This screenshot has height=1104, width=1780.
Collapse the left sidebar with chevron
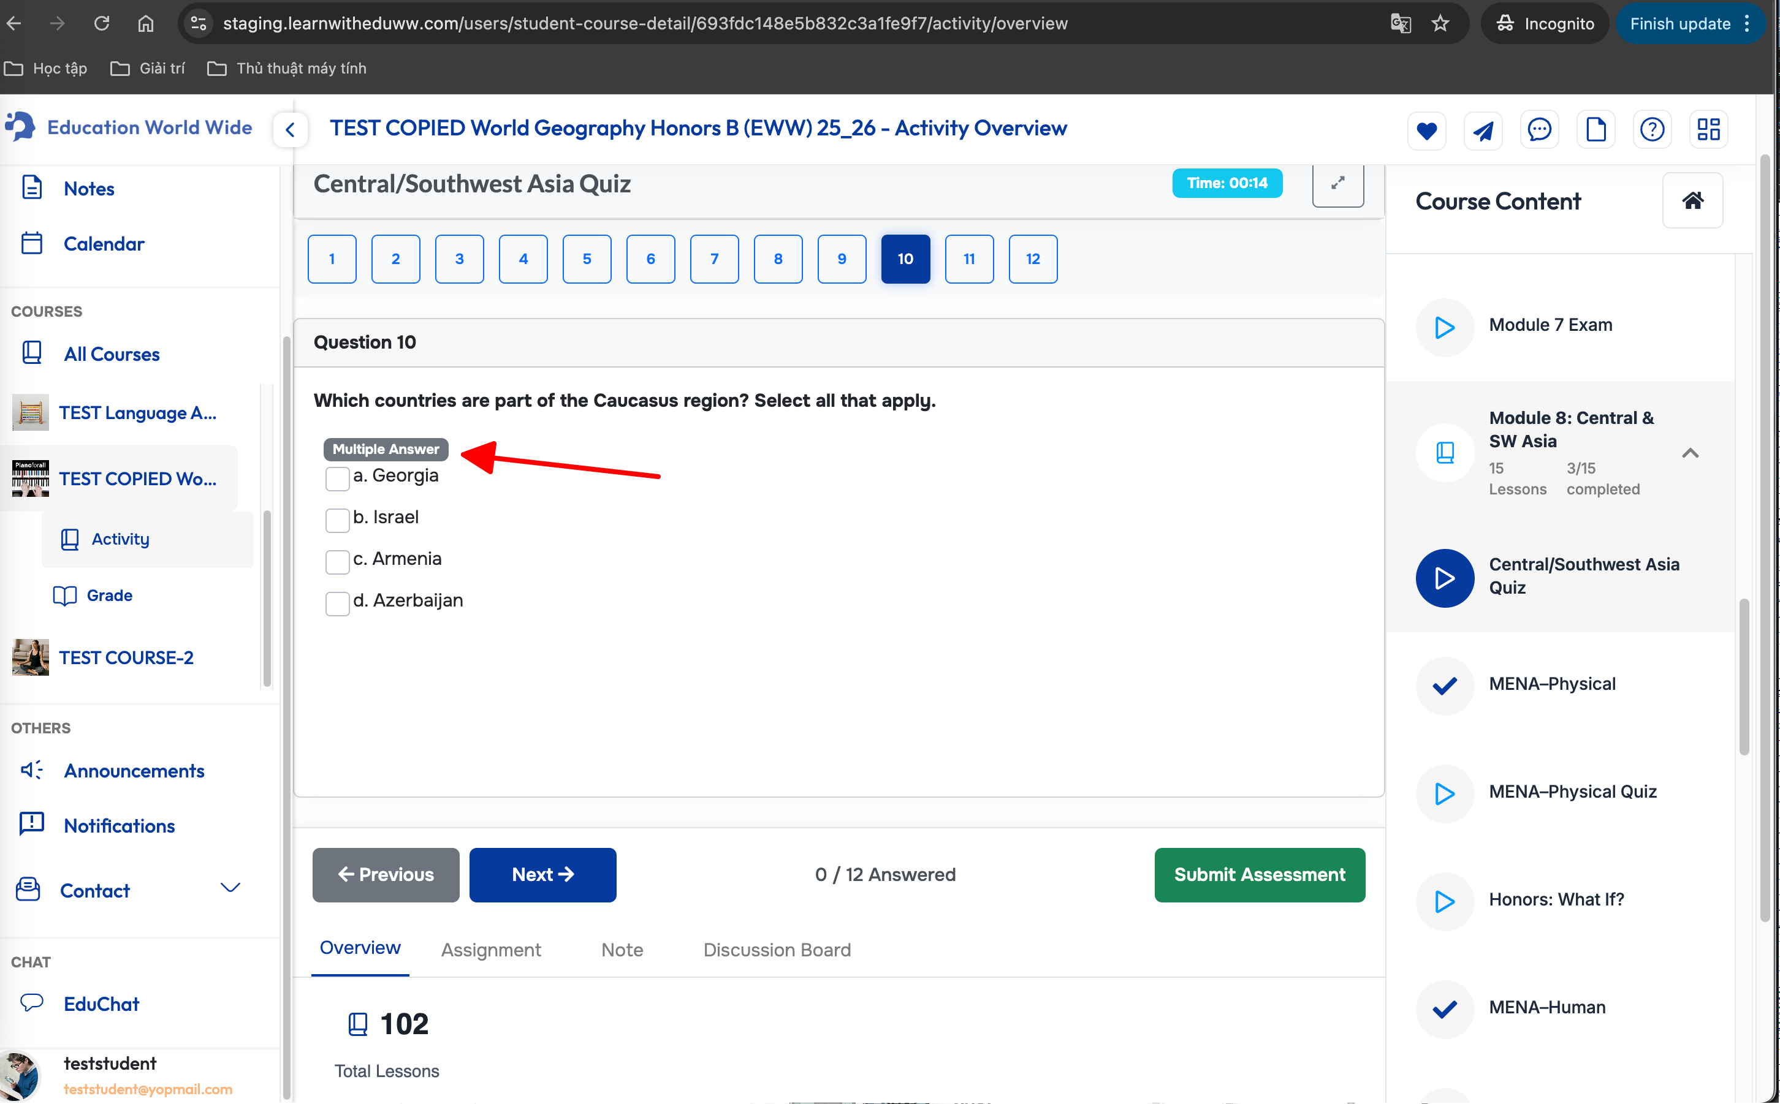(290, 130)
